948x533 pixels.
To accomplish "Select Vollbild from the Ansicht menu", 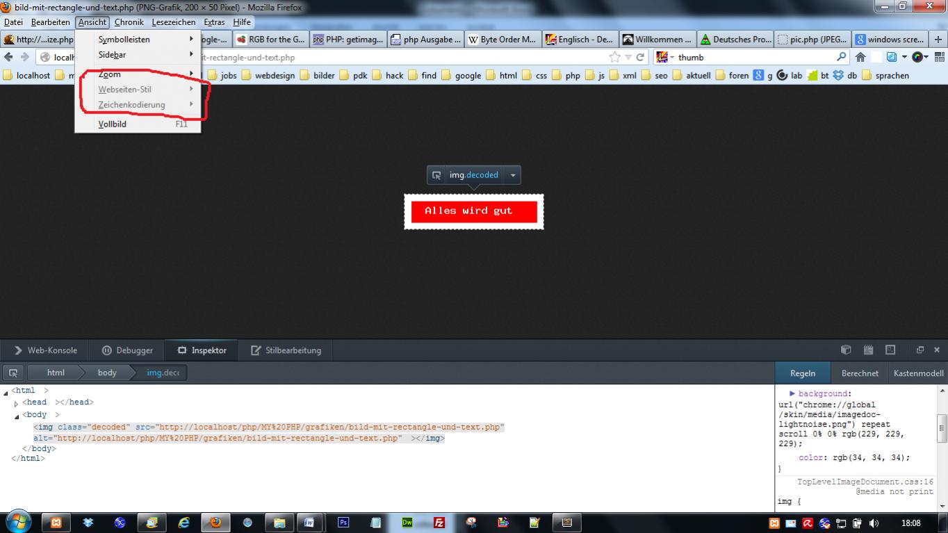I will coord(113,124).
